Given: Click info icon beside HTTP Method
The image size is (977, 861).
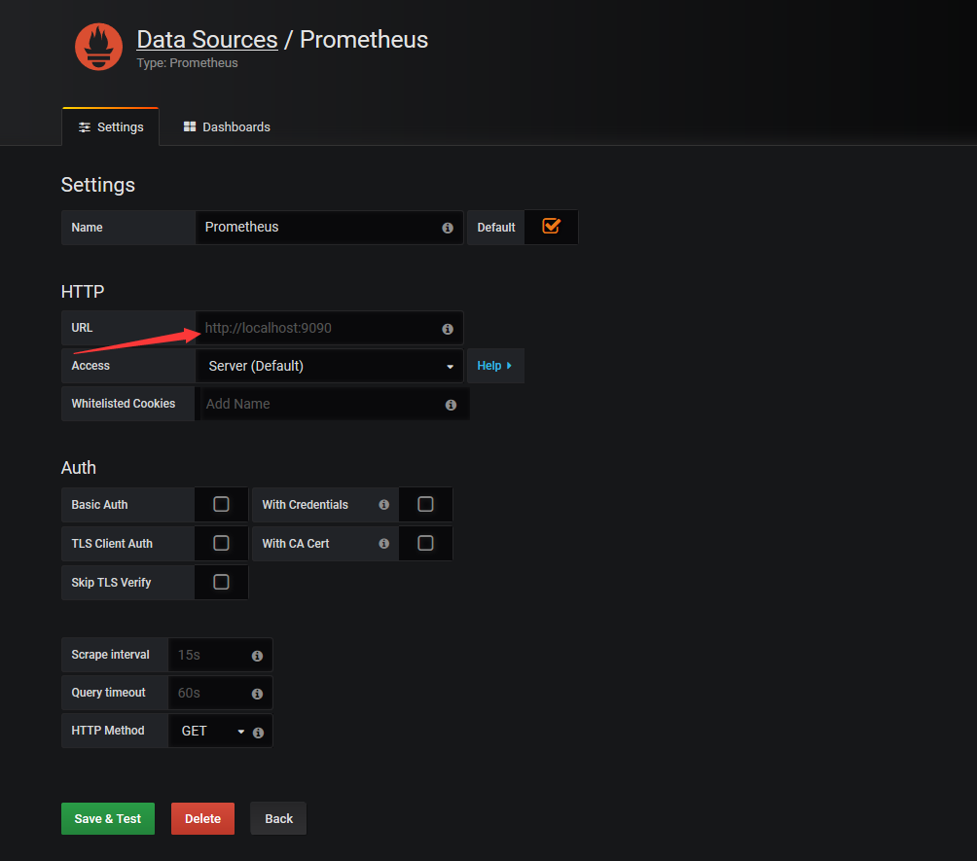Looking at the screenshot, I should click(258, 733).
